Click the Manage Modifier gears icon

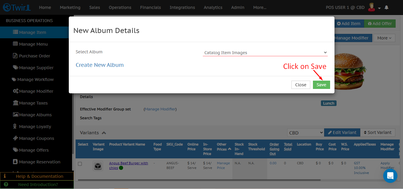(x=15, y=91)
